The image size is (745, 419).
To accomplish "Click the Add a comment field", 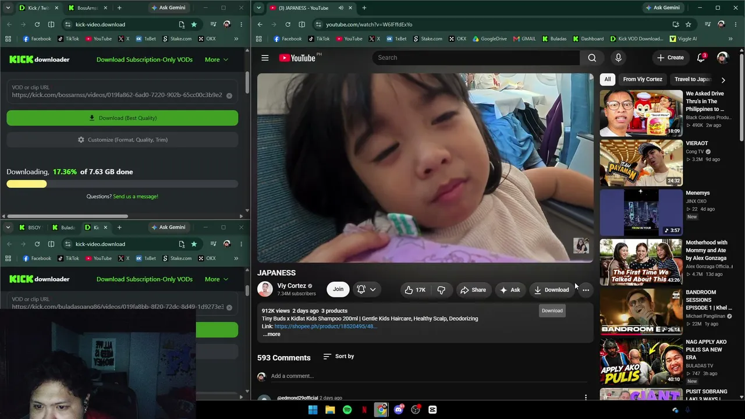I will 428,376.
